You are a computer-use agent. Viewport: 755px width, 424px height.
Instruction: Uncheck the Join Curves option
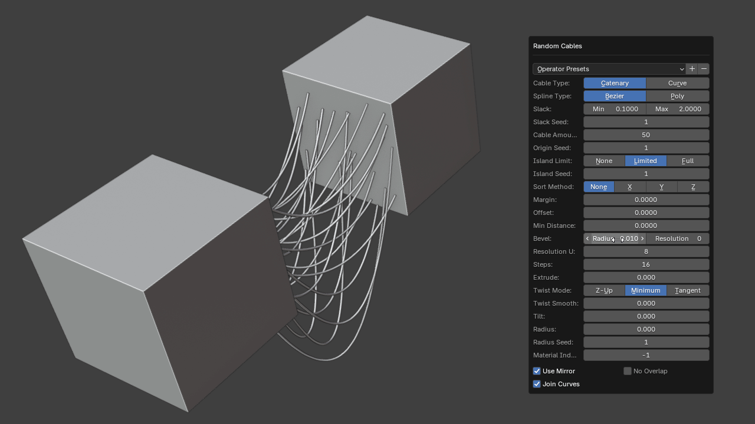pos(537,384)
